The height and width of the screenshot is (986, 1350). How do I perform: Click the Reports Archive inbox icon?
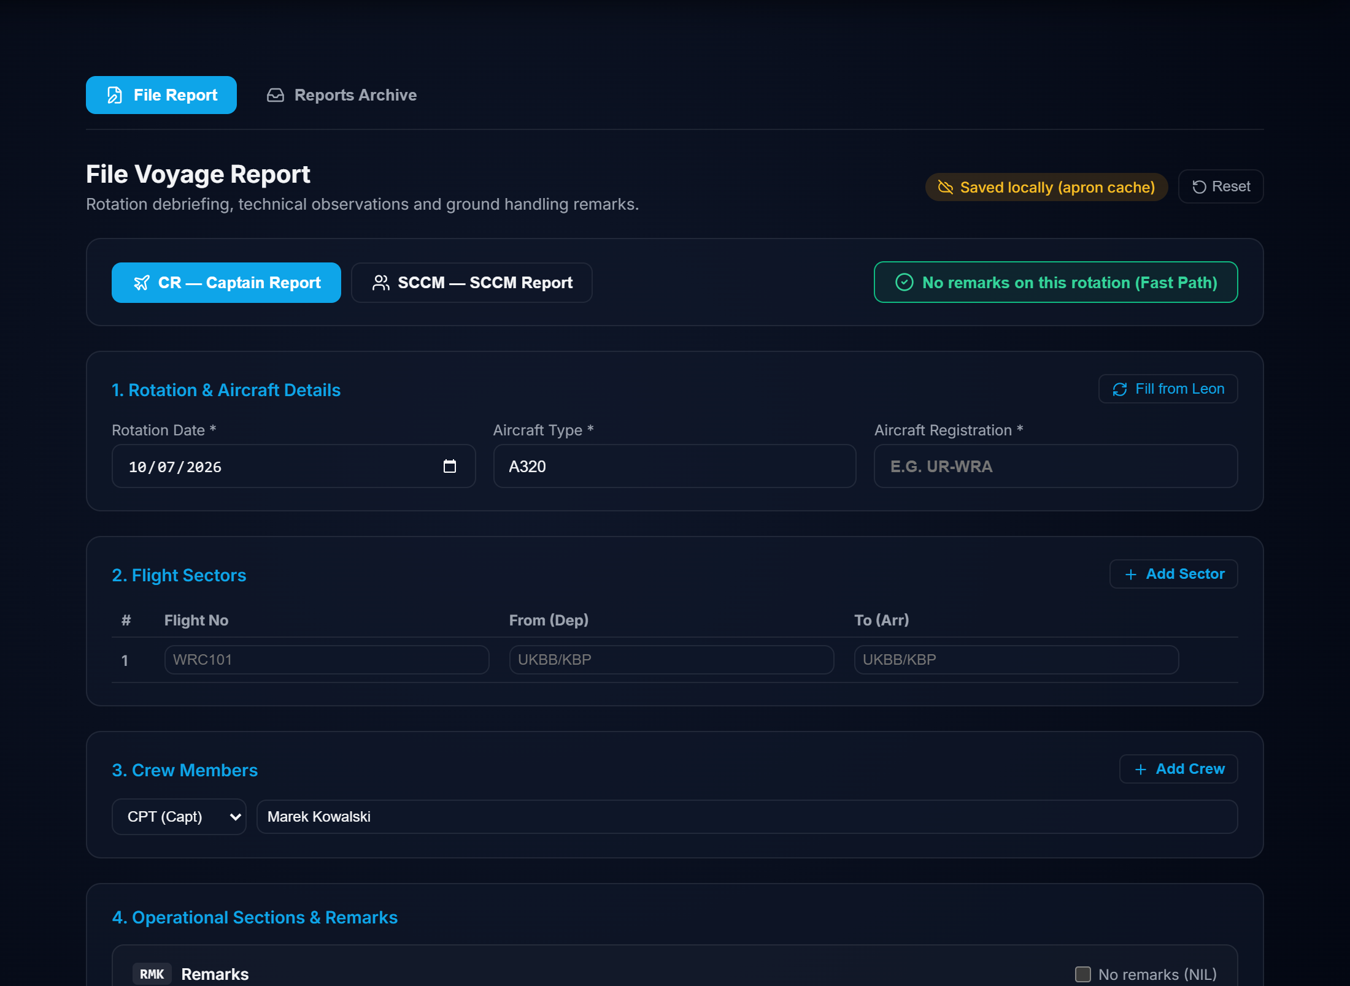[x=276, y=95]
